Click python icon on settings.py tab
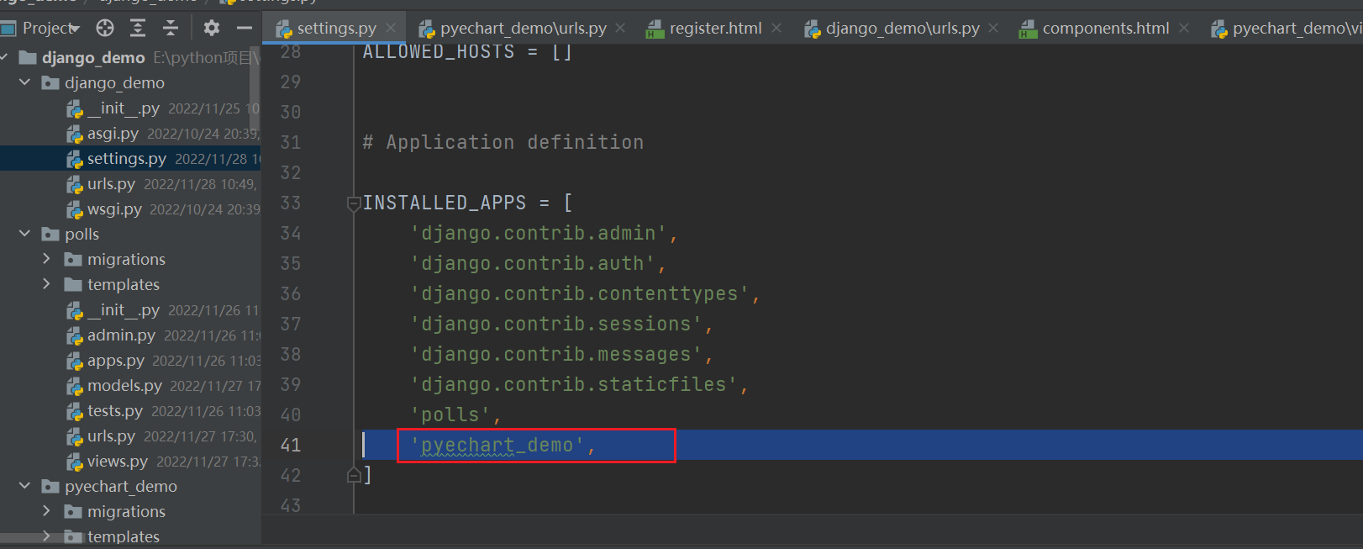Screen dimensions: 1363x549 [x=284, y=29]
